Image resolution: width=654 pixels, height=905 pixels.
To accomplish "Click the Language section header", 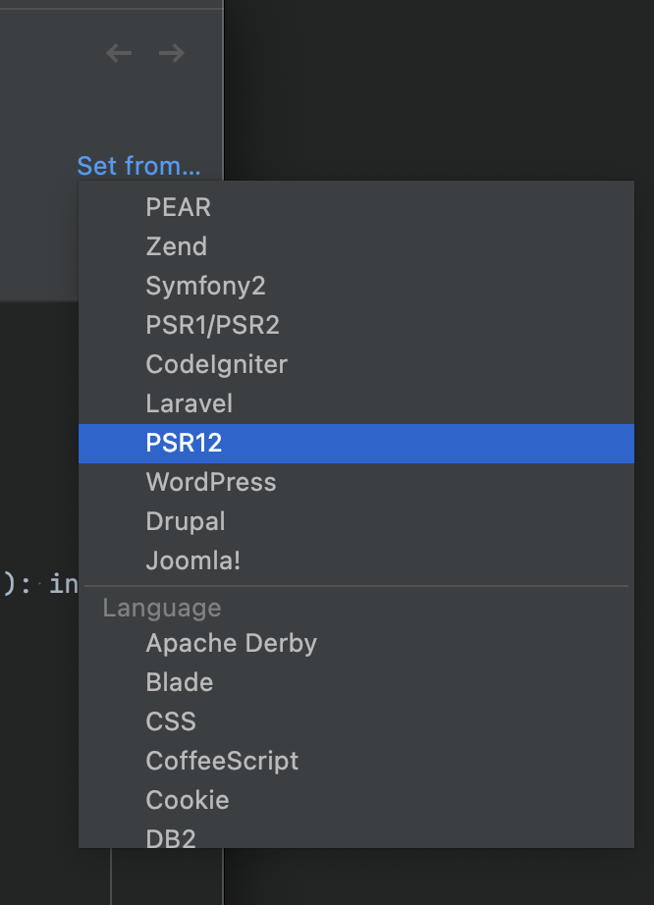I will pyautogui.click(x=162, y=608).
